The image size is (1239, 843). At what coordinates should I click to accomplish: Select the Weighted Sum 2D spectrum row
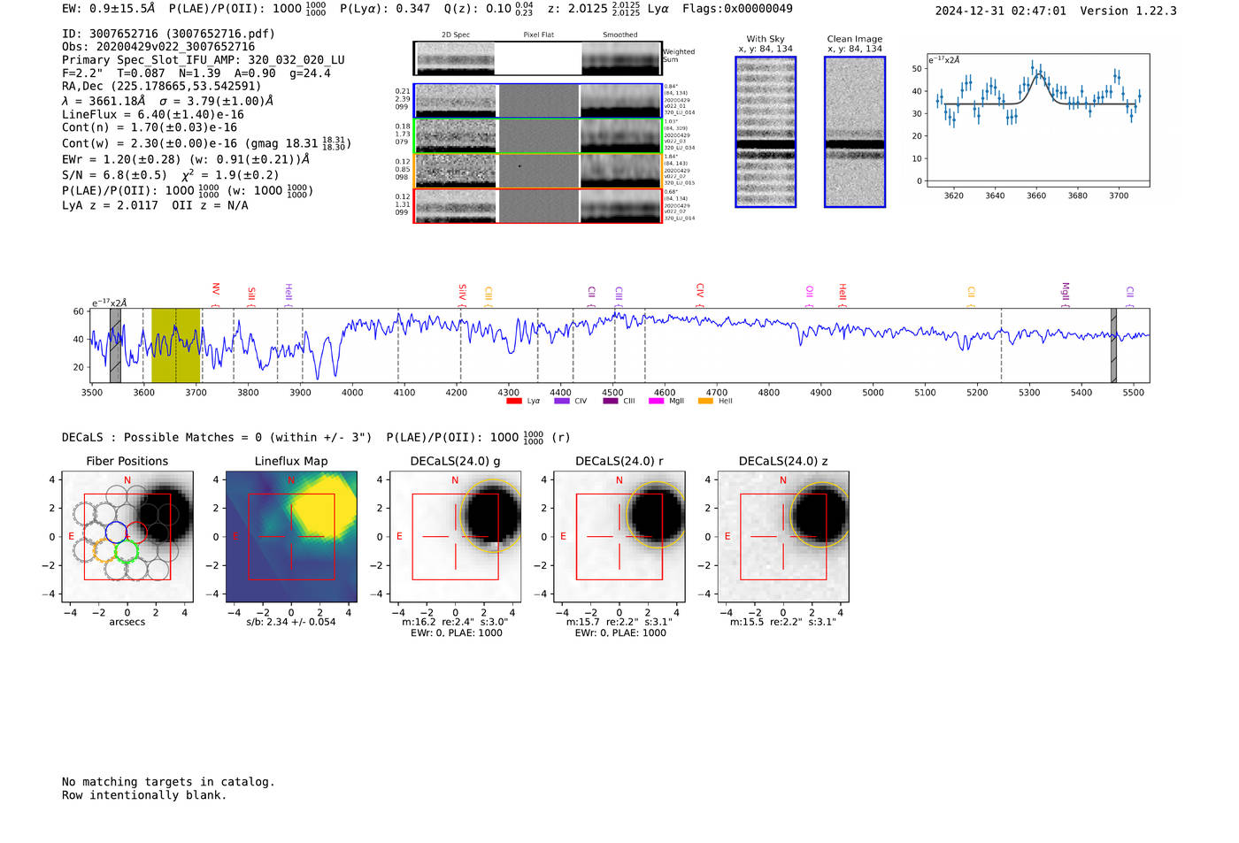(x=538, y=58)
